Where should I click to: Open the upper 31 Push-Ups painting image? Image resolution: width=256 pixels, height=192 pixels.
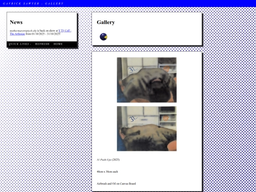coord(146,80)
